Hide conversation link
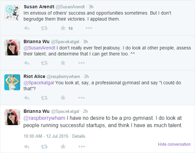 (x=174, y=144)
